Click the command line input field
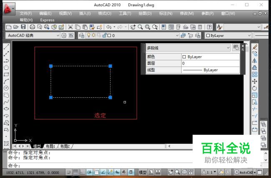 (x=100, y=166)
